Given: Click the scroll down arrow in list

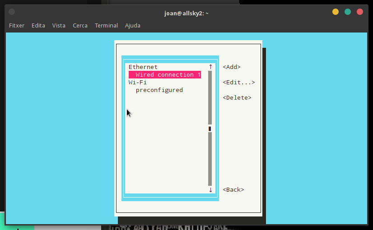Looking at the screenshot, I should (210, 190).
